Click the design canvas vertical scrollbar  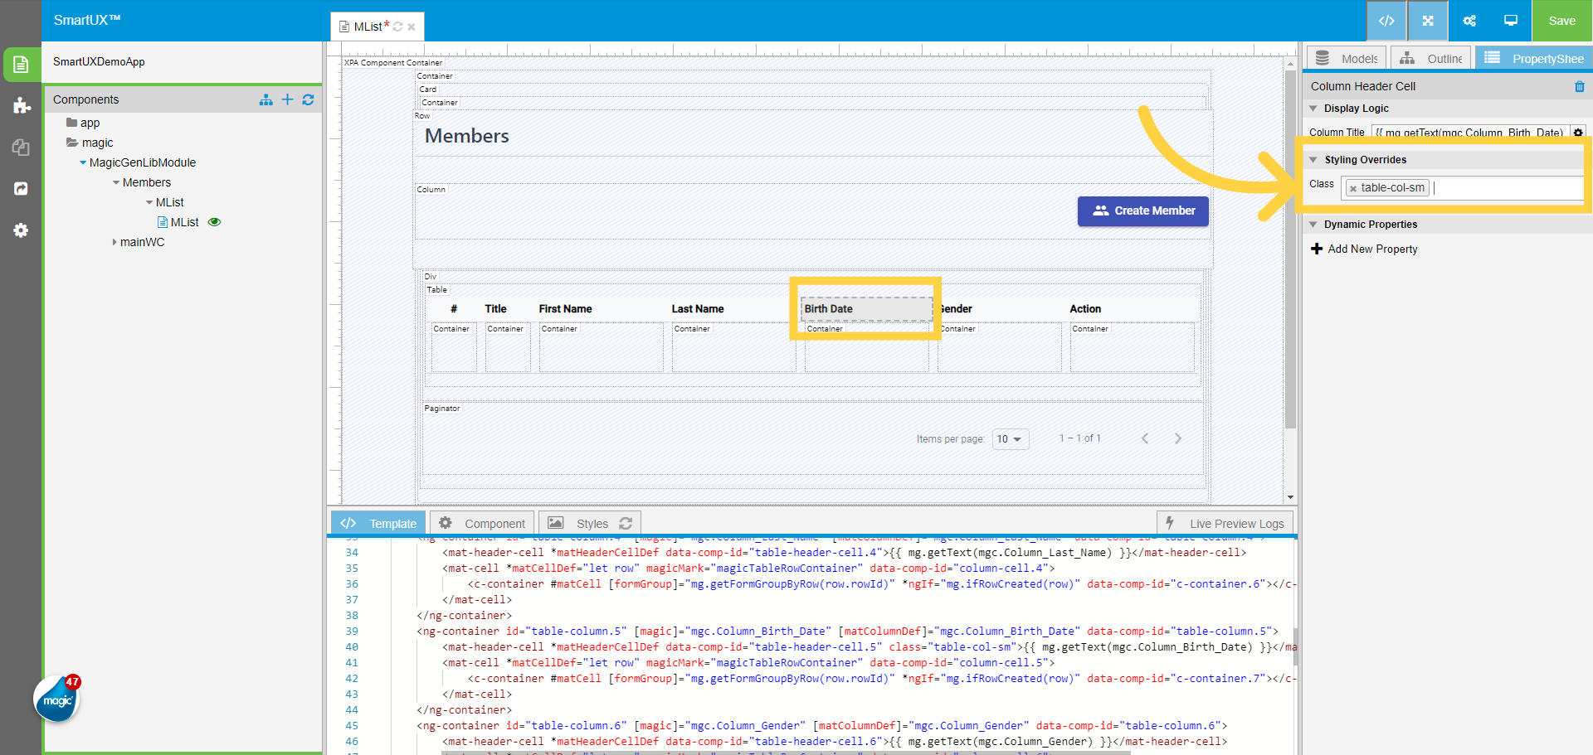click(x=1290, y=249)
